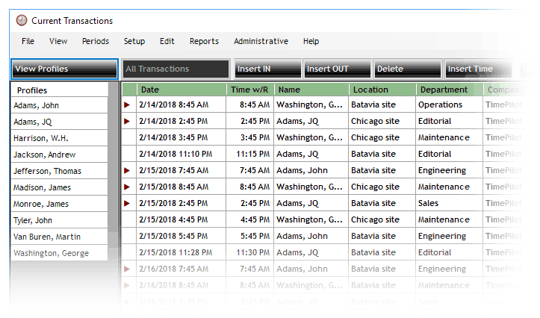Open the View menu
The height and width of the screenshot is (318, 540).
point(58,41)
